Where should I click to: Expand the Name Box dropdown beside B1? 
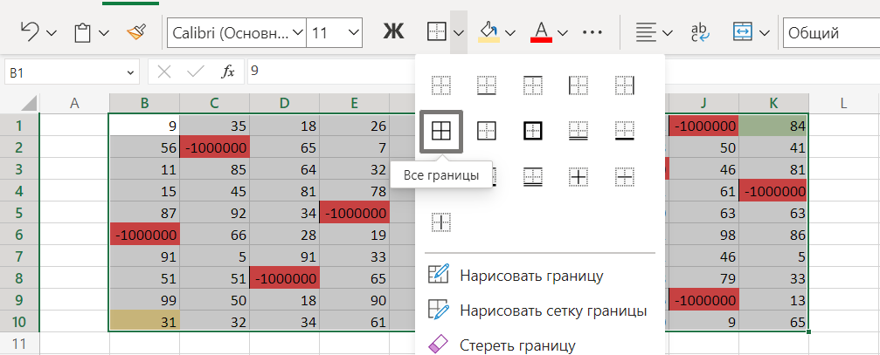pos(131,72)
